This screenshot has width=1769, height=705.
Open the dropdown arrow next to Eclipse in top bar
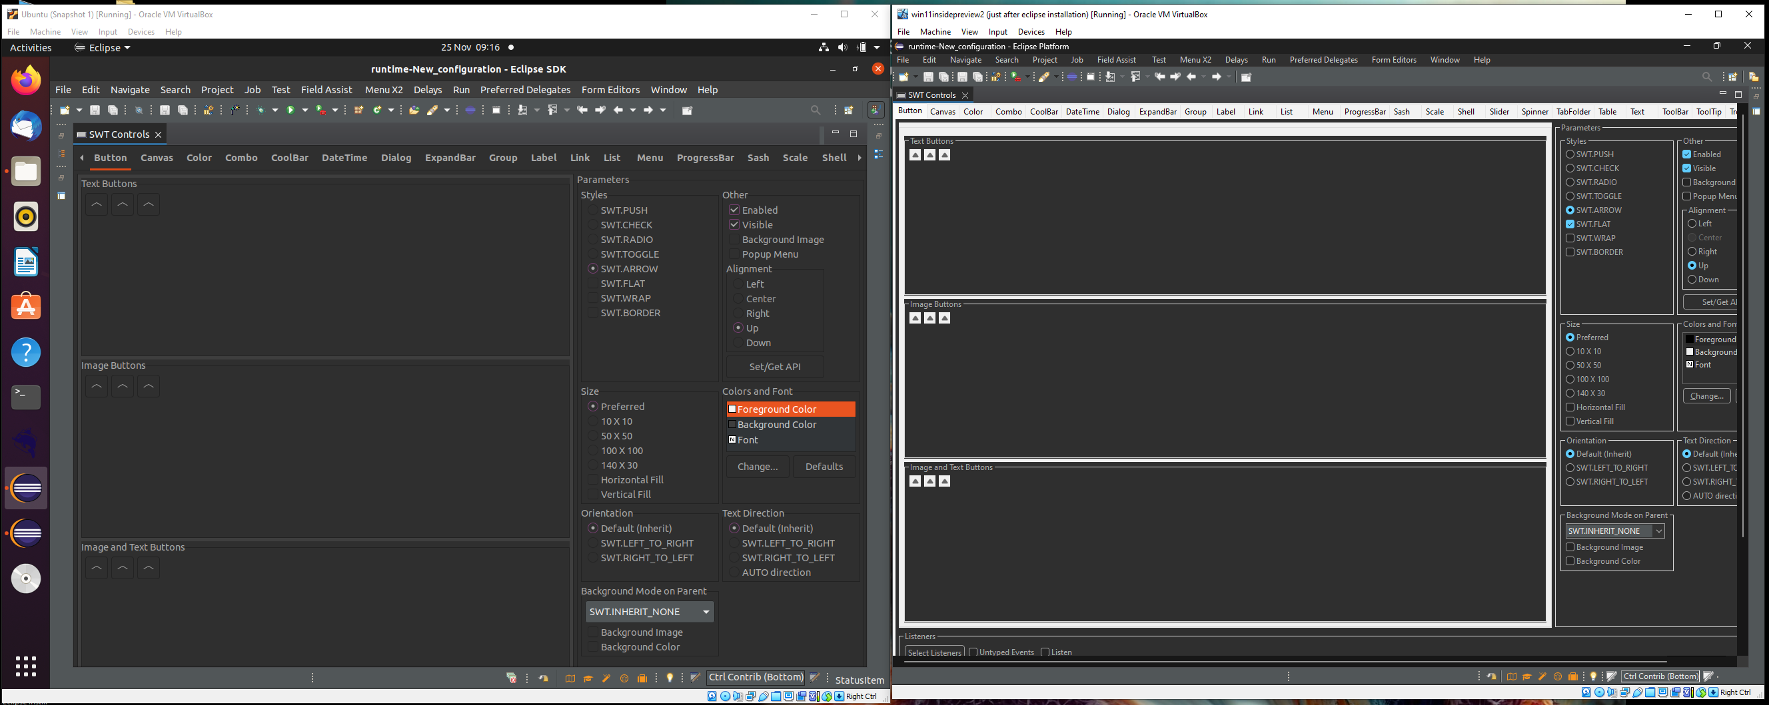coord(128,47)
